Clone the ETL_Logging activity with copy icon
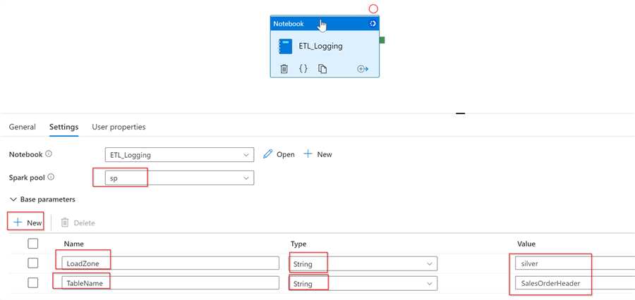635x300 pixels. click(322, 69)
